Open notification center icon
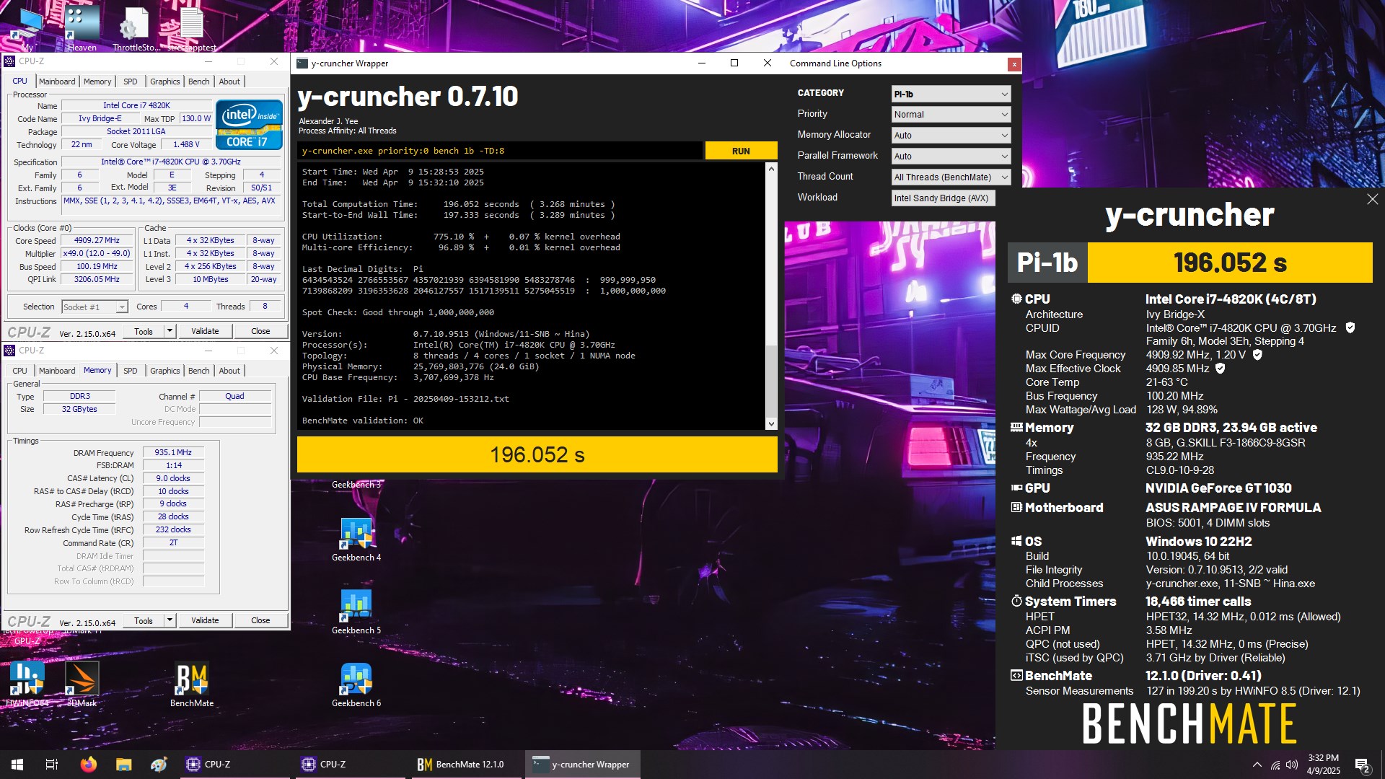 click(x=1363, y=765)
